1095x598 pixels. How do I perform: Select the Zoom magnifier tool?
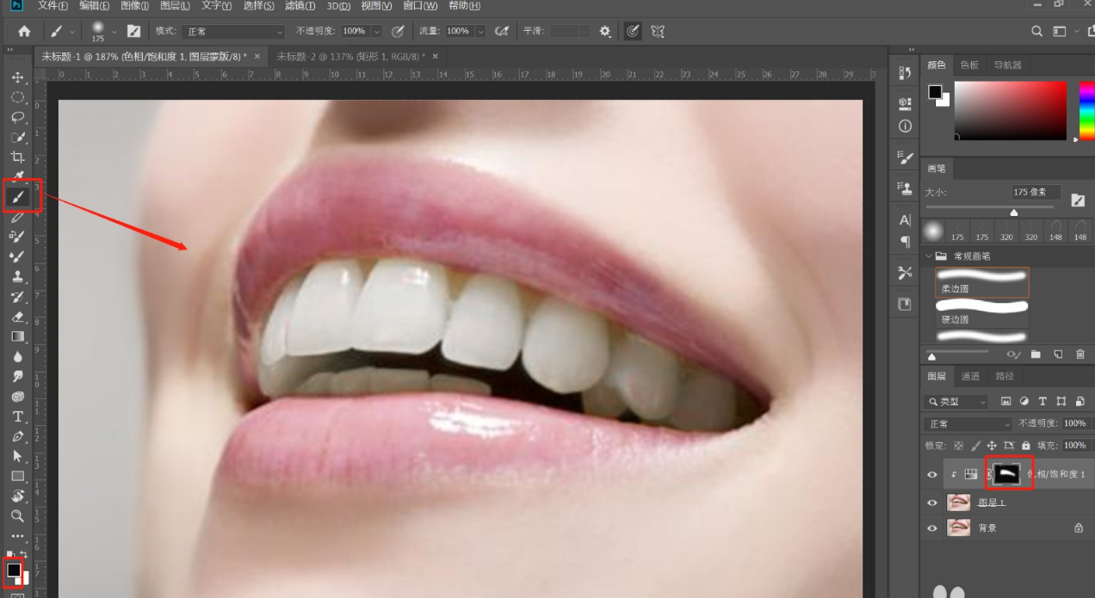click(17, 515)
